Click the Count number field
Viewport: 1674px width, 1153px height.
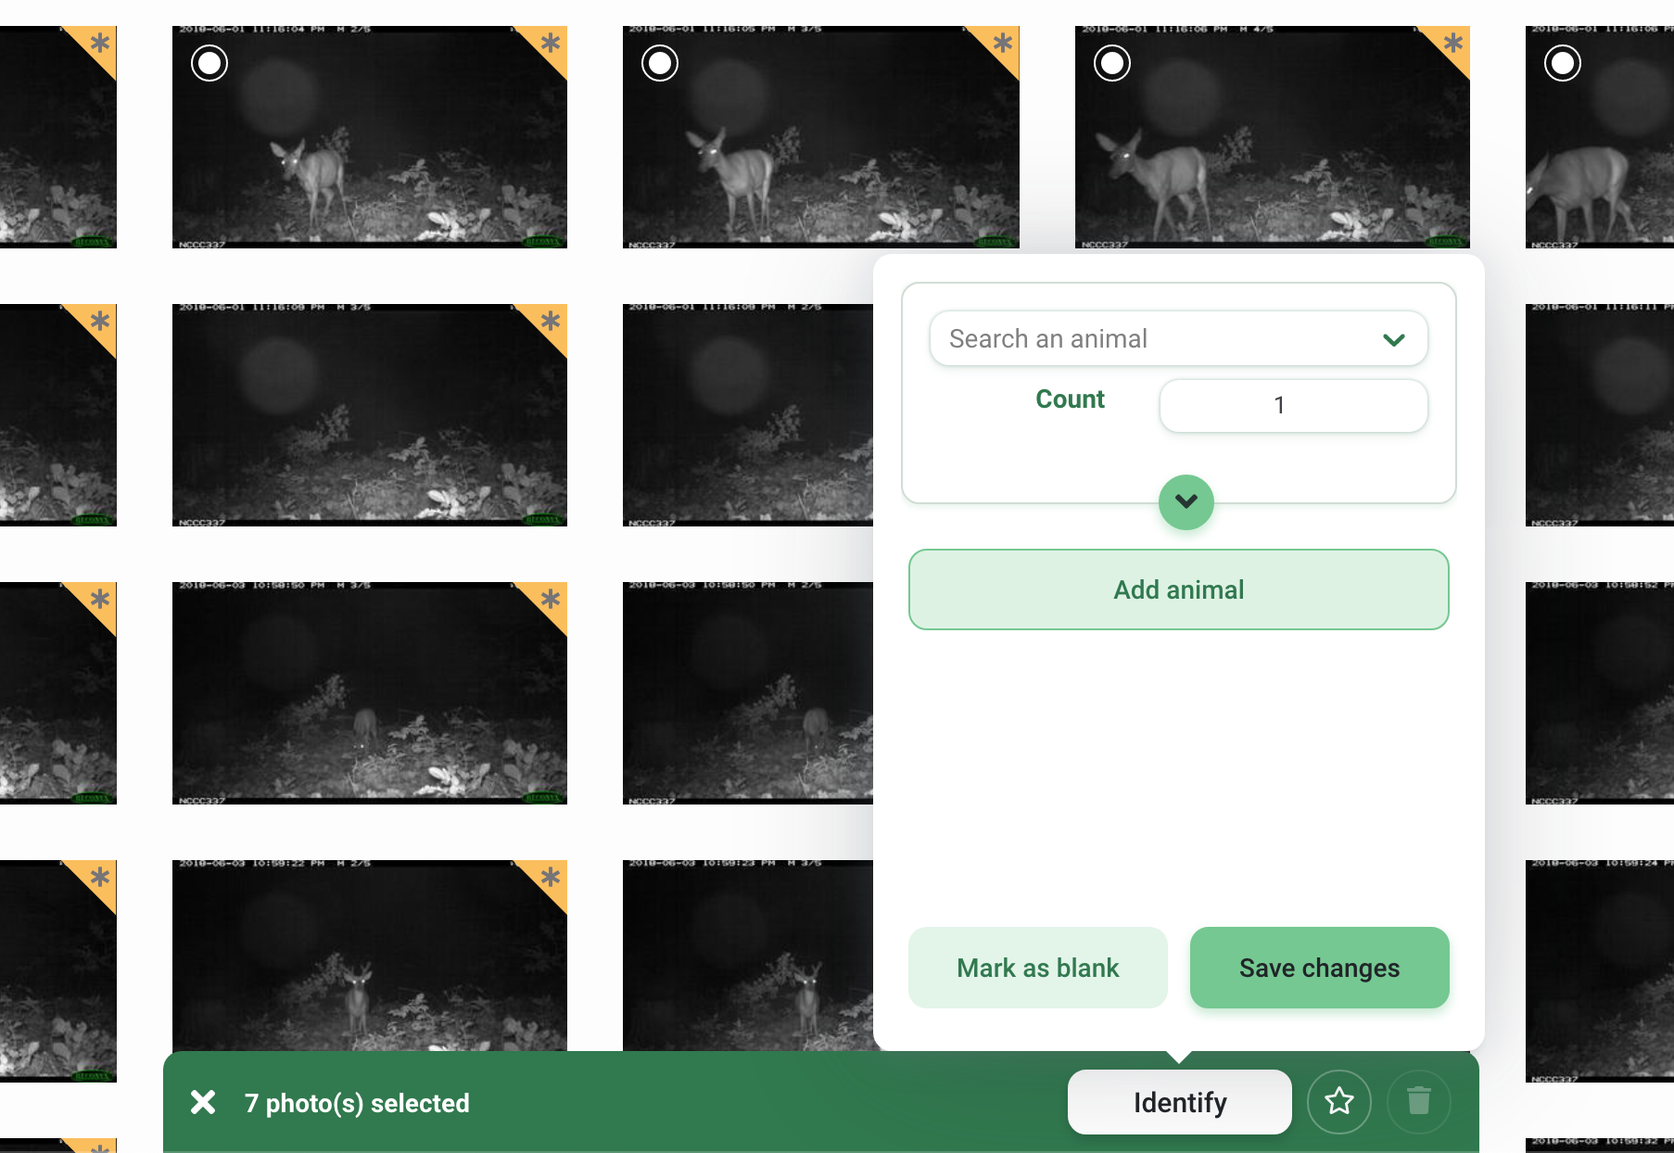coord(1293,405)
